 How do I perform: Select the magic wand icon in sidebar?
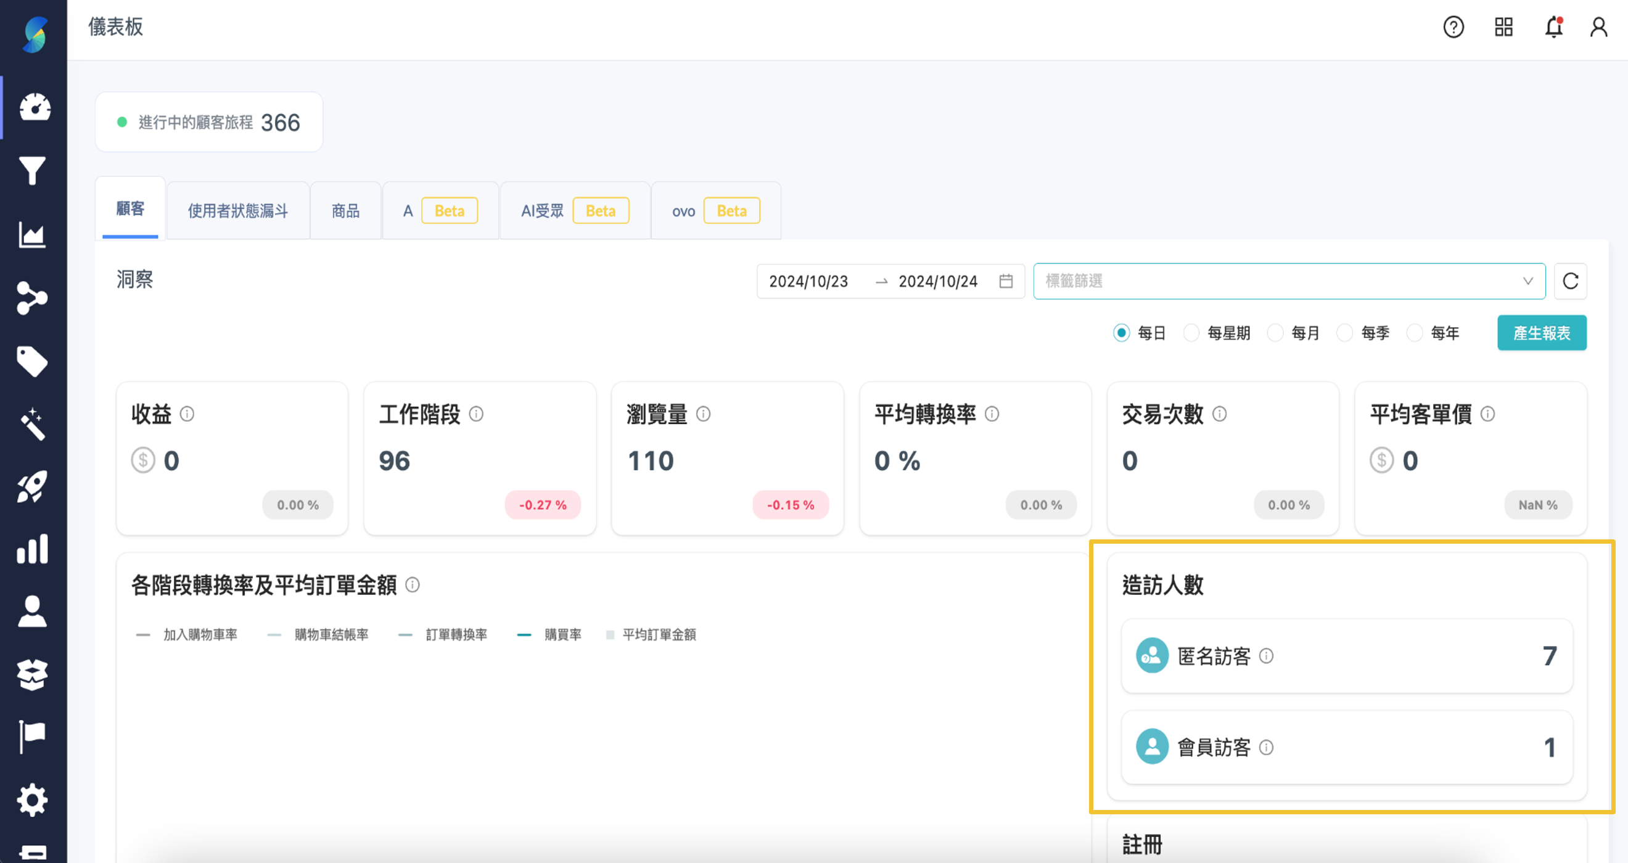(33, 423)
